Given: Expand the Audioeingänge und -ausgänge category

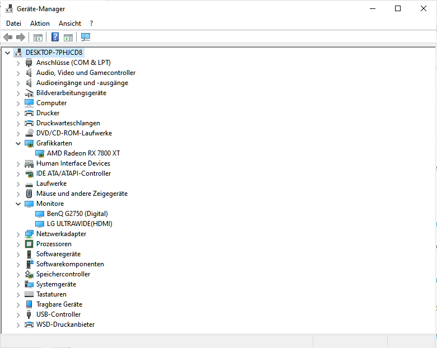Looking at the screenshot, I should tap(18, 83).
